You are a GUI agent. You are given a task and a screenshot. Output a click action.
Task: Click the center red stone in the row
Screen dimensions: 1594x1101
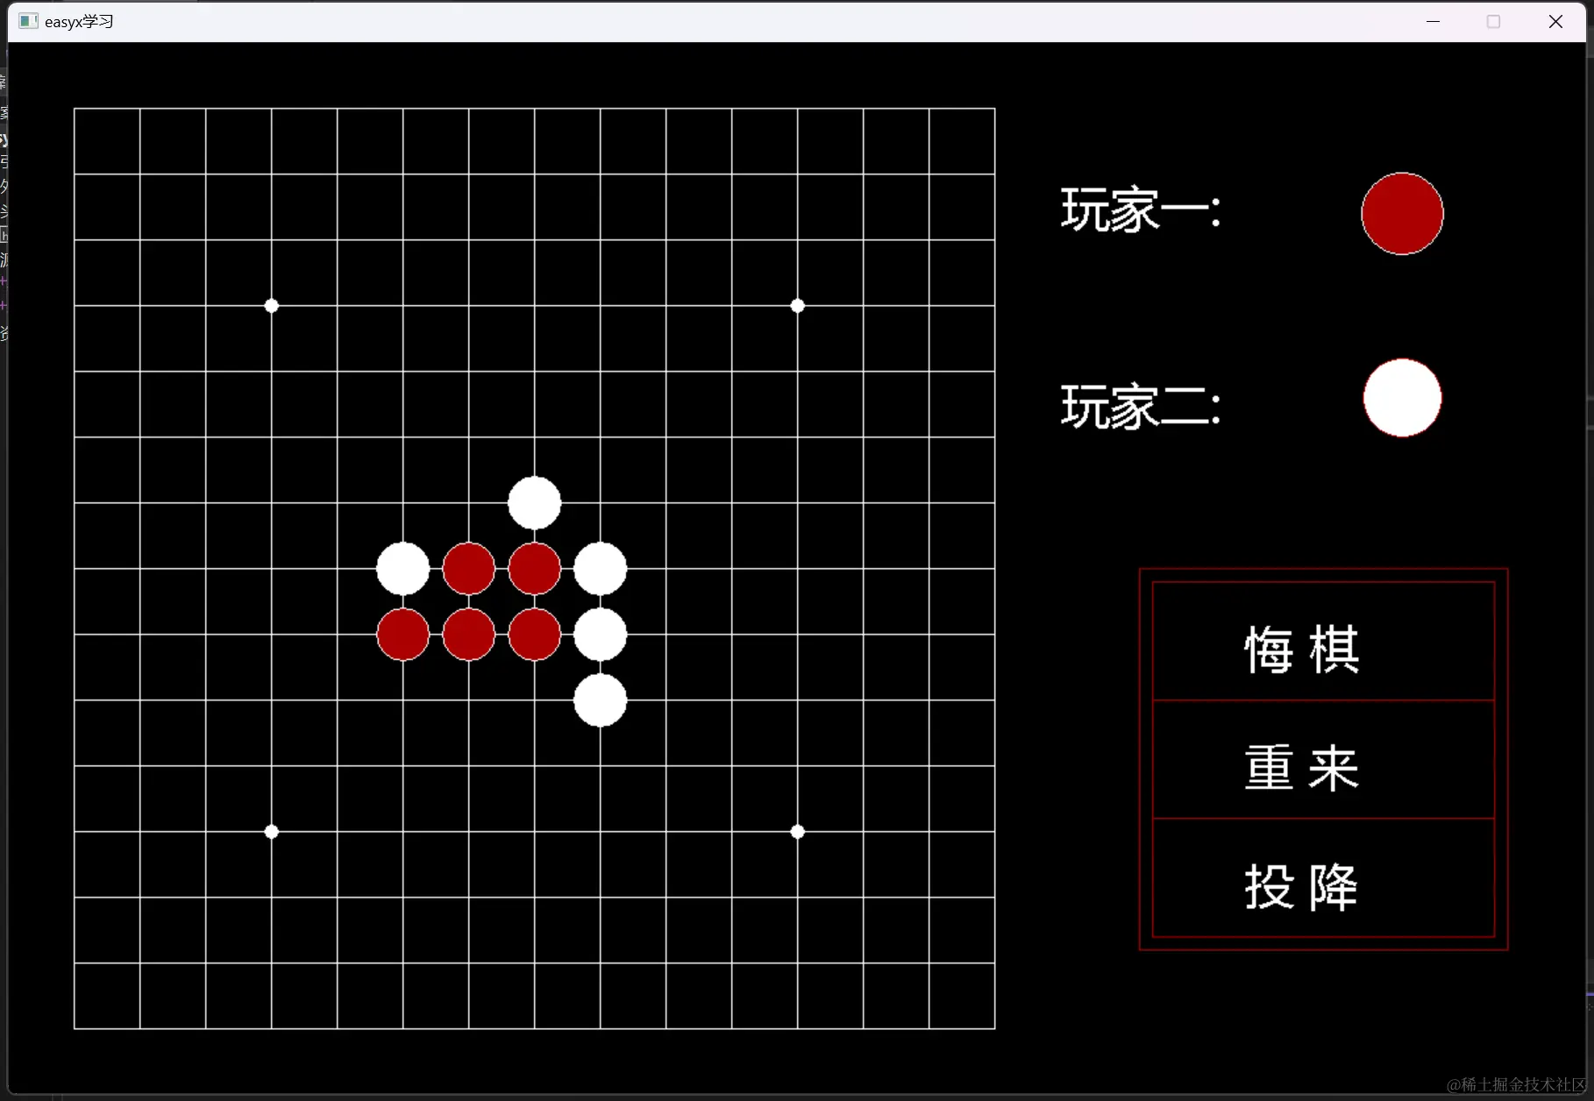[x=469, y=635]
